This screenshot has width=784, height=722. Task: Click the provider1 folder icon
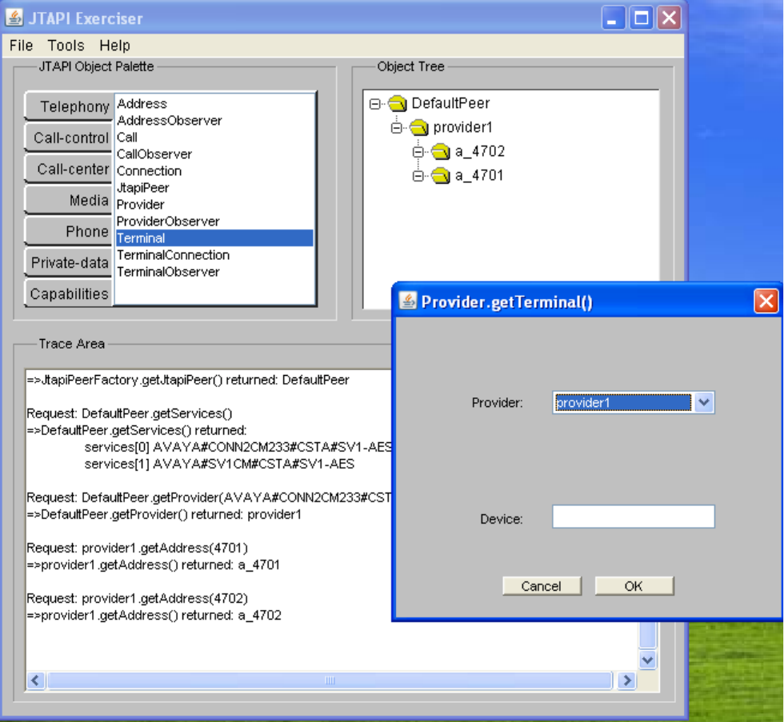click(419, 127)
